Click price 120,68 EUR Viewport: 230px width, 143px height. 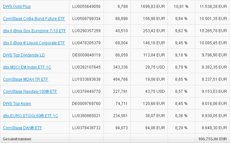point(154,104)
